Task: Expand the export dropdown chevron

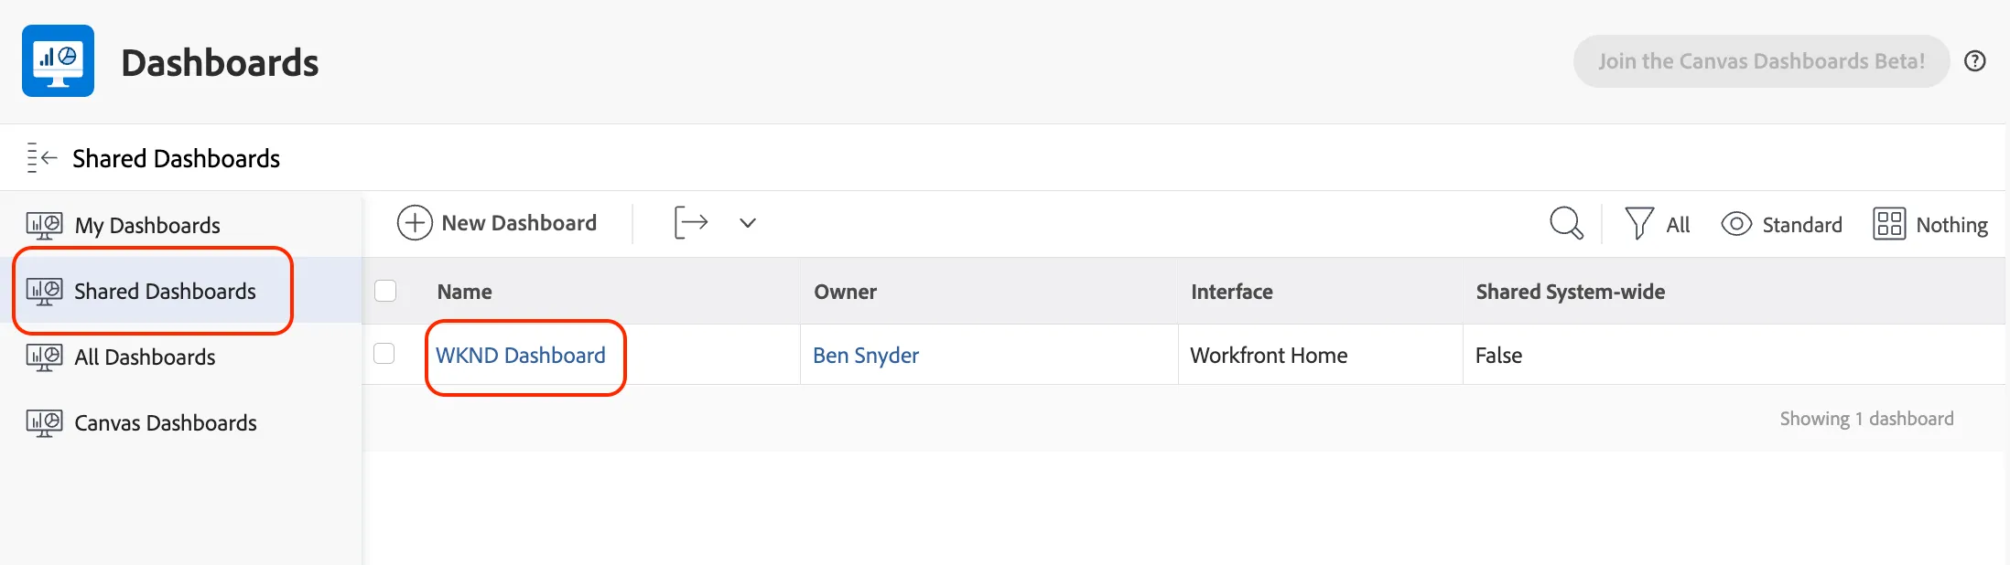Action: coord(748,223)
